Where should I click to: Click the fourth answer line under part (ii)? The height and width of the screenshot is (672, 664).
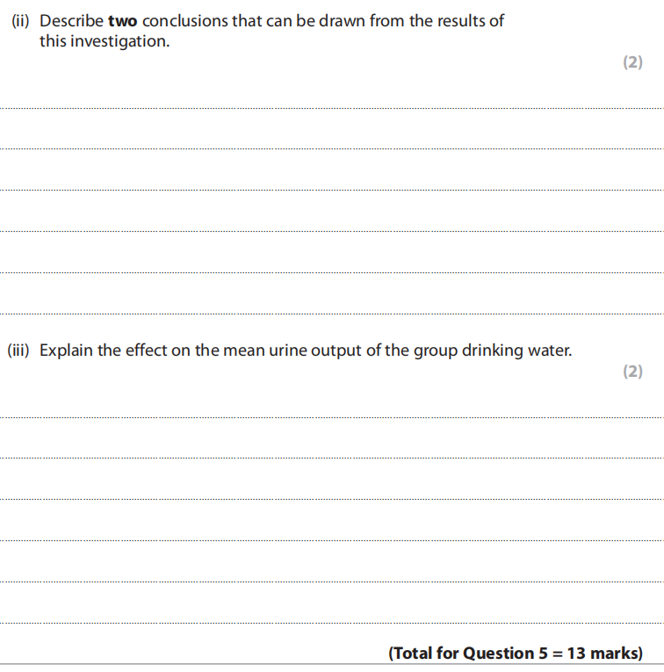click(x=332, y=231)
